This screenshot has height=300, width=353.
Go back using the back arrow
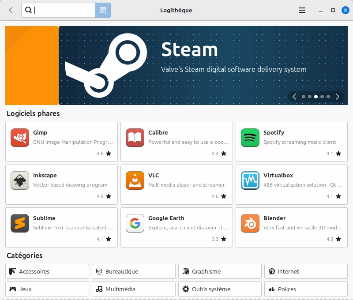pos(11,10)
